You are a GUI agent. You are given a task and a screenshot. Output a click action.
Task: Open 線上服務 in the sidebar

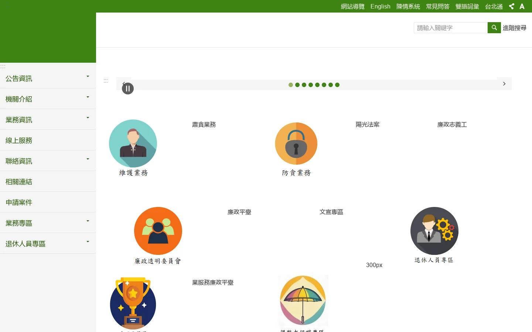(48, 140)
